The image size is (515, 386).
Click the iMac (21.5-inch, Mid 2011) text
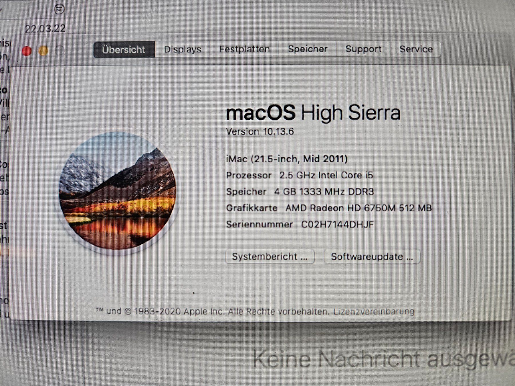coord(287,159)
